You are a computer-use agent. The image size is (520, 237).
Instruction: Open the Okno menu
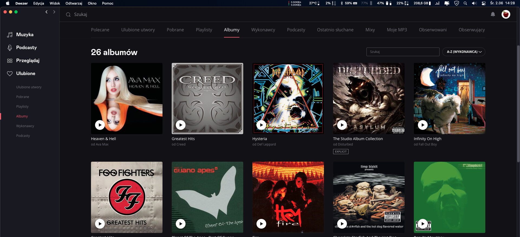pyautogui.click(x=92, y=3)
